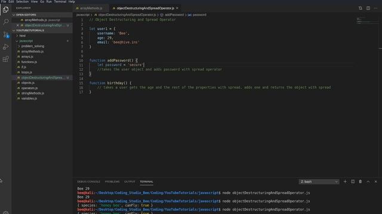Viewport: 382px width, 214px height.
Task: Collapse the OPEN EDITORS section
Action: tap(26, 15)
